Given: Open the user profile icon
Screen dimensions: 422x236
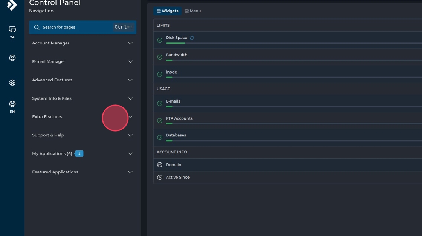Looking at the screenshot, I should click(12, 58).
